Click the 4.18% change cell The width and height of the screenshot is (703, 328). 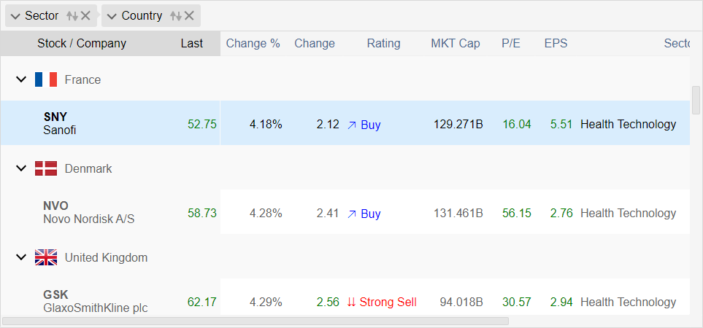pos(266,125)
